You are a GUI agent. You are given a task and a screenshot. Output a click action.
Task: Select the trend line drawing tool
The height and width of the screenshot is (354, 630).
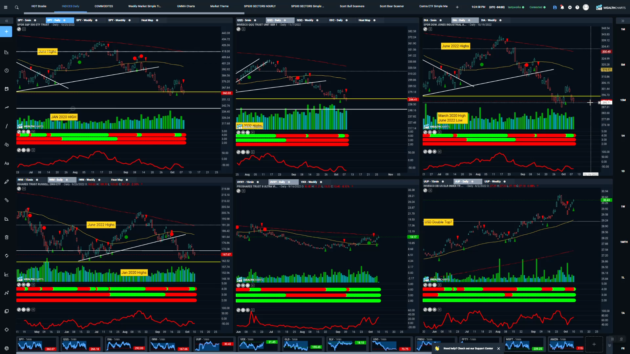coord(7,107)
